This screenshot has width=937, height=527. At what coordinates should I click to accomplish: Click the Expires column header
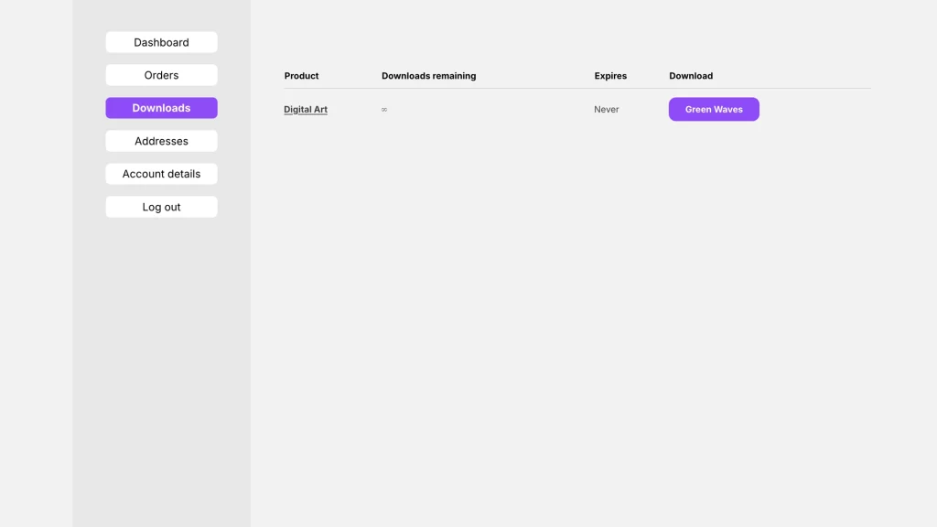pyautogui.click(x=610, y=76)
